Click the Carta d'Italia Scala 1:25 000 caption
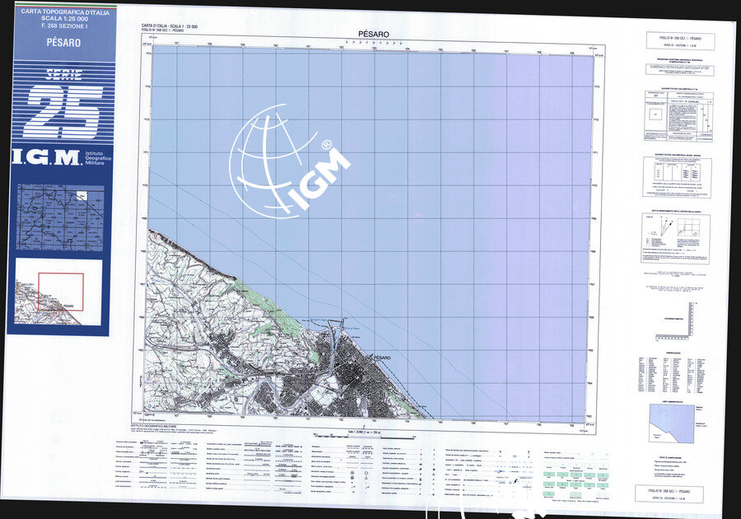The height and width of the screenshot is (519, 741). tap(173, 27)
